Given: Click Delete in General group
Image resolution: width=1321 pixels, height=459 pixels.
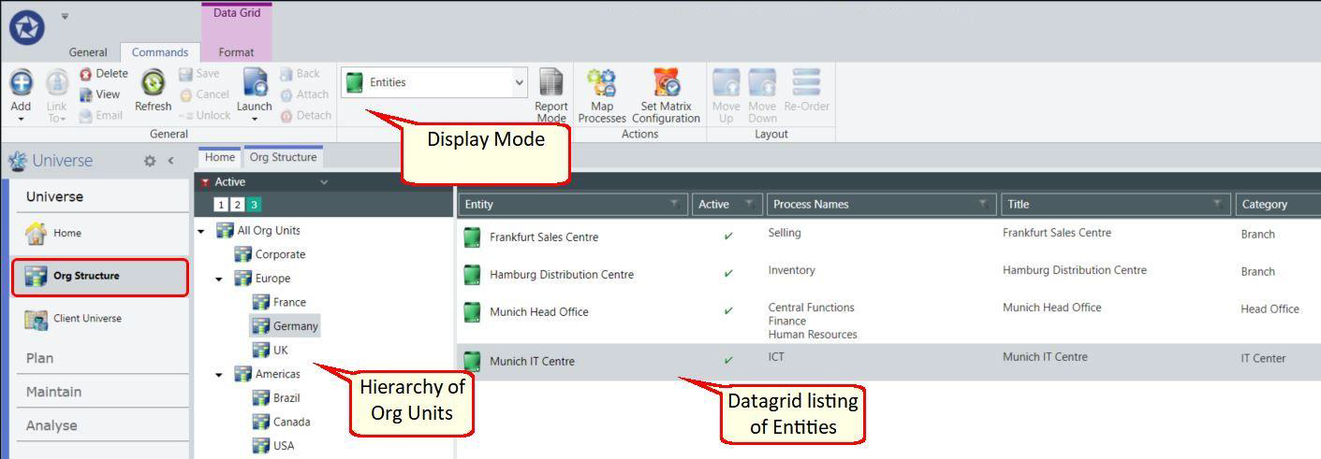Looking at the screenshot, I should [x=104, y=74].
